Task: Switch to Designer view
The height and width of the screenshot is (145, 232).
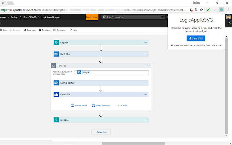Action: 15,30
